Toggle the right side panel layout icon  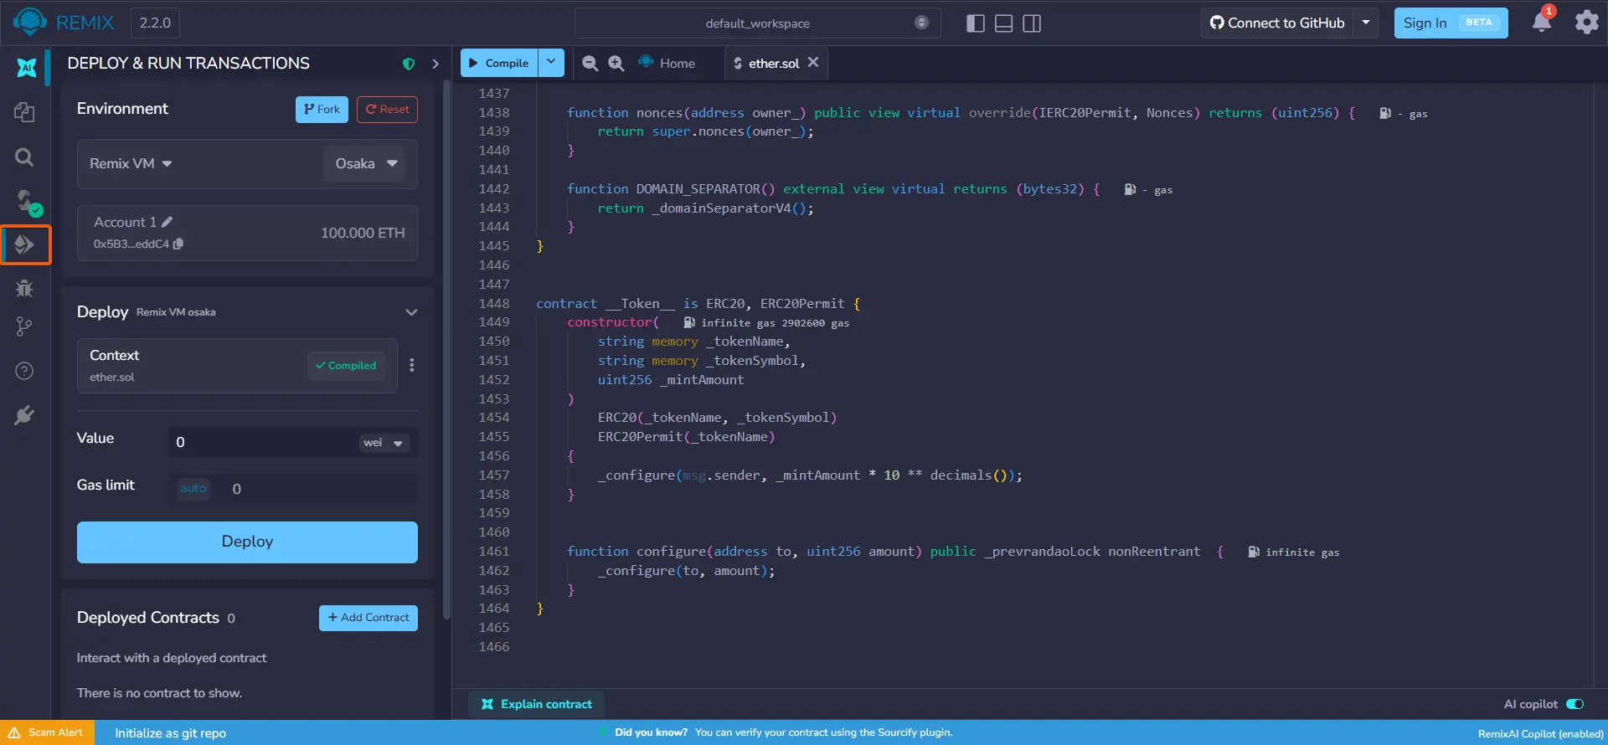1032,23
